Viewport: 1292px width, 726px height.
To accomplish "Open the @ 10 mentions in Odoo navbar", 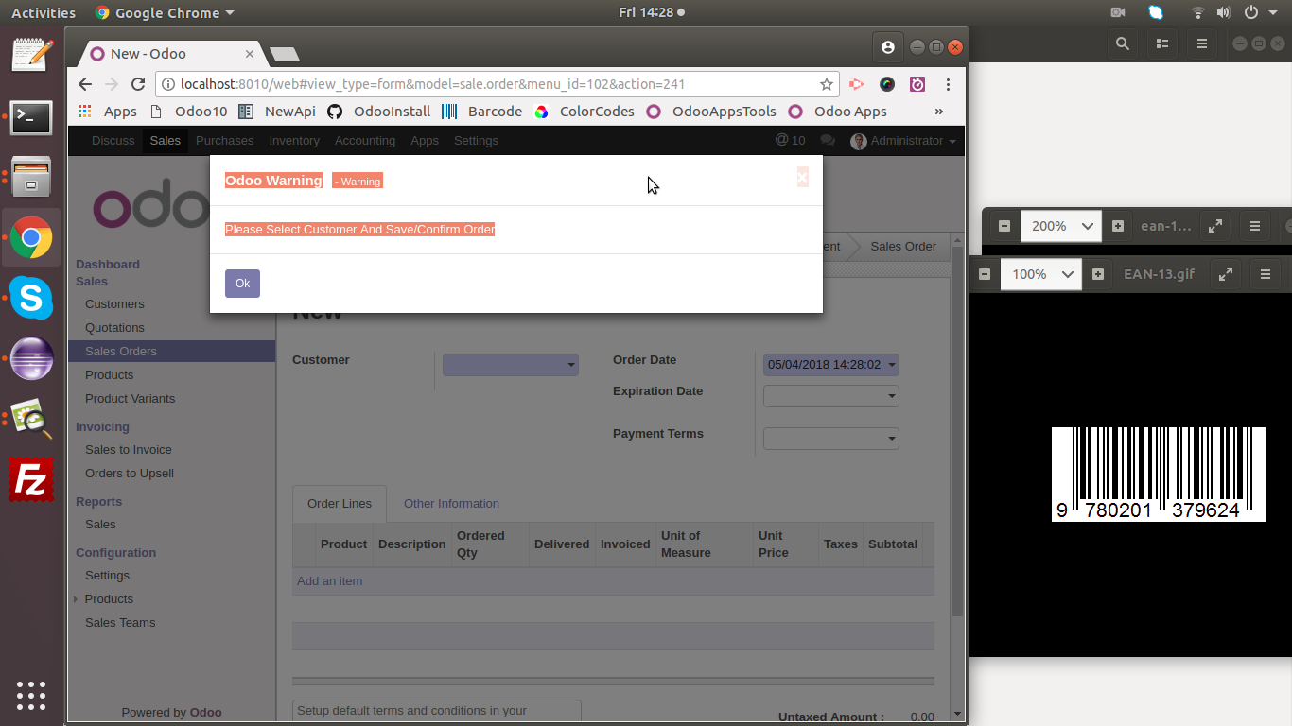I will click(x=790, y=140).
